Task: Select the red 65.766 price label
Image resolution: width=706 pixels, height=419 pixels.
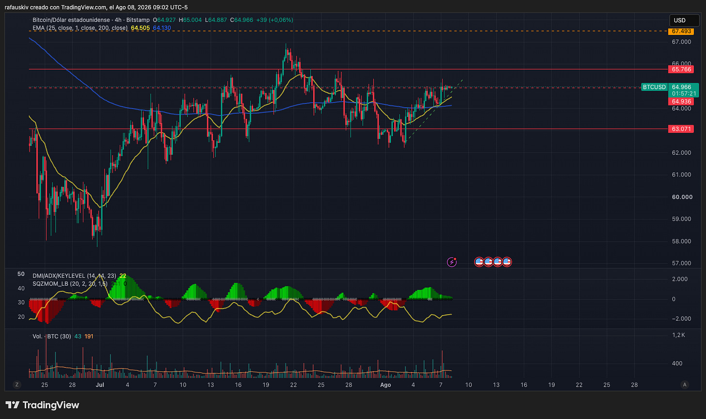Action: pos(682,69)
